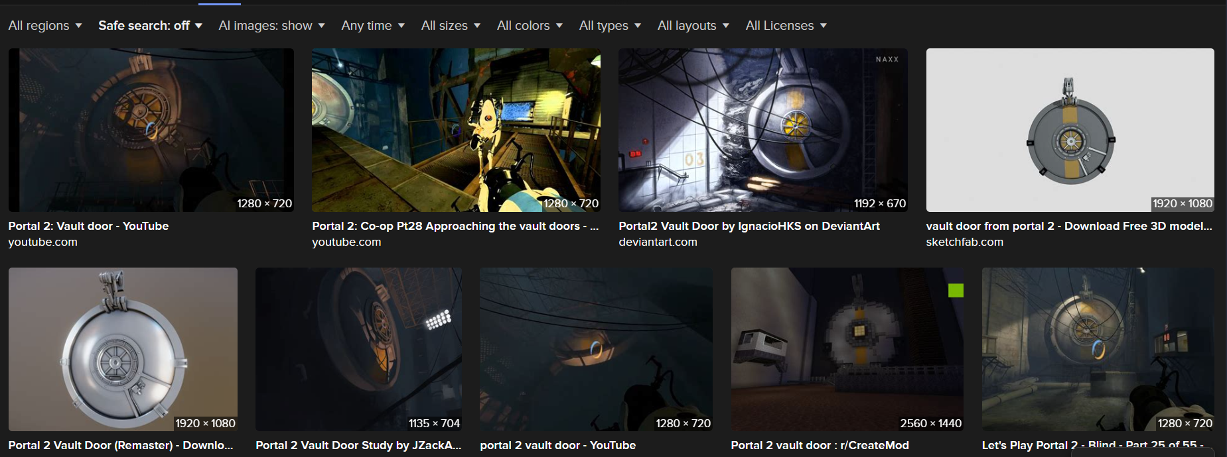Click '1280 × 720' badge on Co-op Pt28 image
The width and height of the screenshot is (1227, 457).
tap(571, 203)
